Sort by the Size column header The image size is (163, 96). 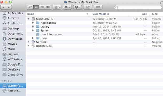tap(139, 14)
